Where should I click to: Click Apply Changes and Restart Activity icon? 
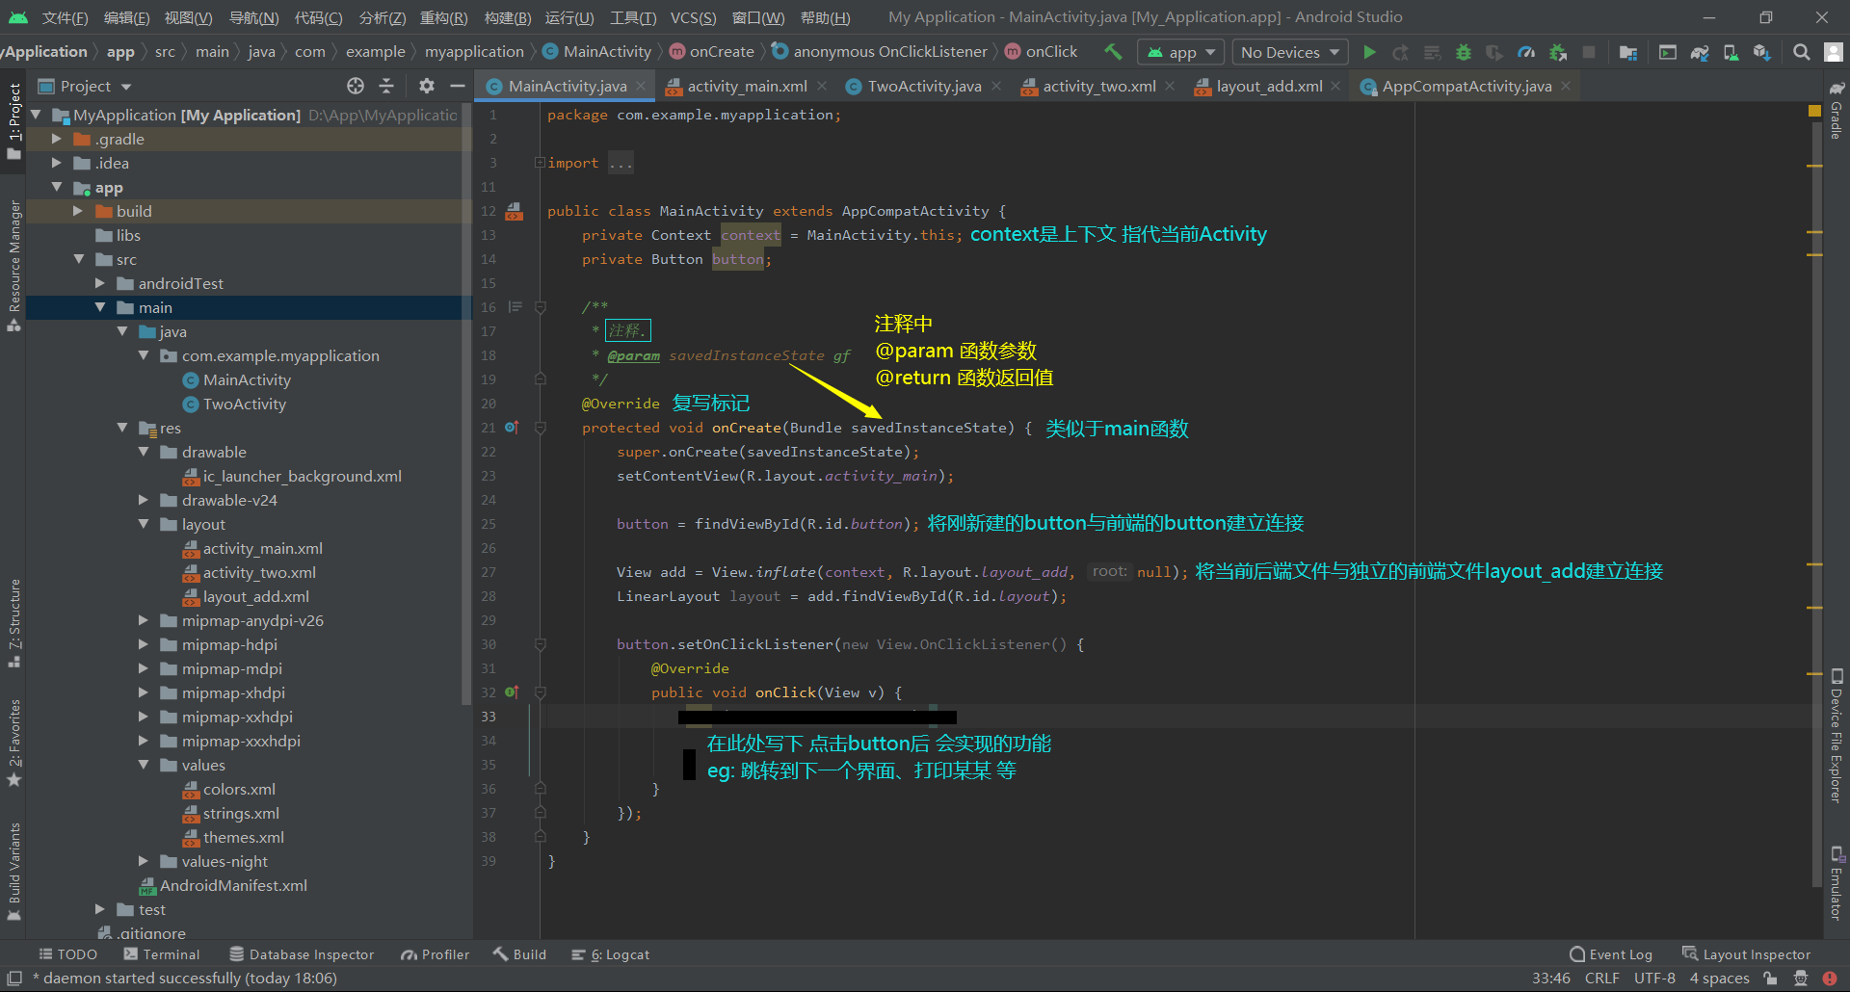point(1400,52)
